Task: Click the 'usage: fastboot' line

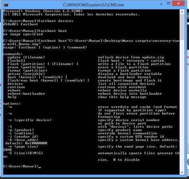Action: [x=45, y=47]
